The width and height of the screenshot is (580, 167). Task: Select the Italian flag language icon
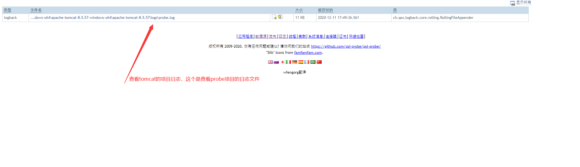tap(288, 62)
